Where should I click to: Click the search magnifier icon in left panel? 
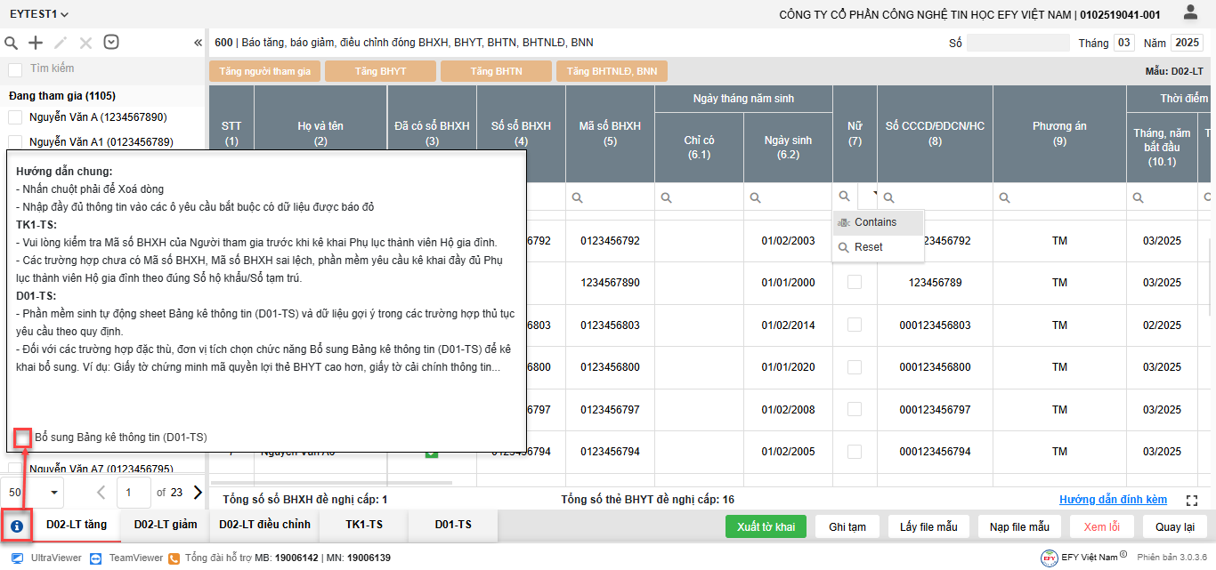12,43
